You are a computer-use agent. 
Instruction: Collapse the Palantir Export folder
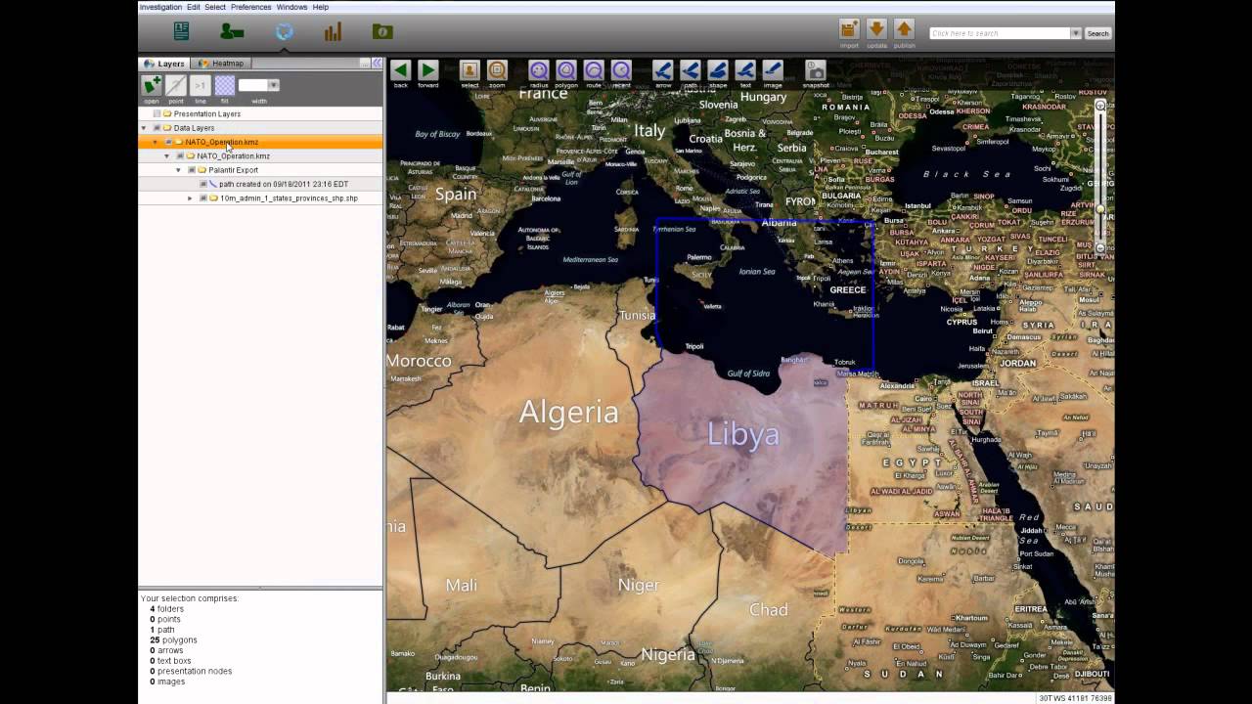[x=178, y=170]
